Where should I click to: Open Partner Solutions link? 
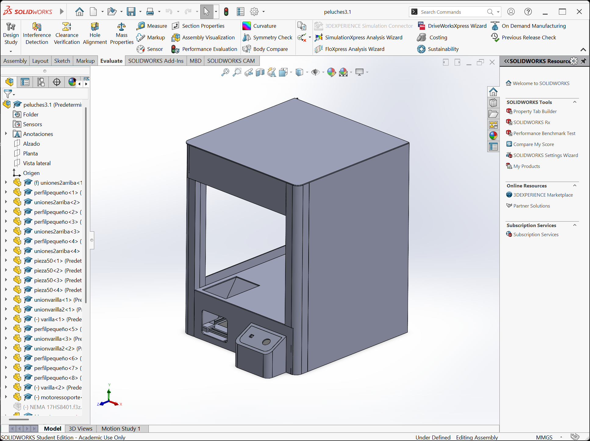tap(528, 206)
